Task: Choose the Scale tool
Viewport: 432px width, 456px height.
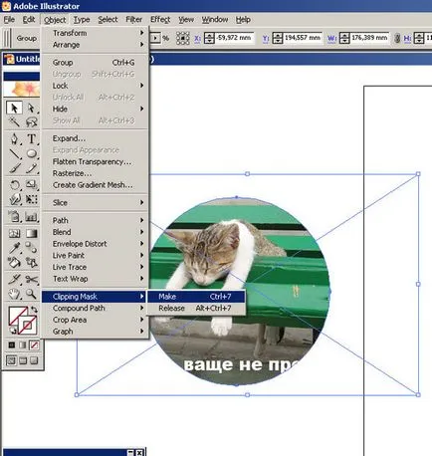Action: tap(32, 184)
